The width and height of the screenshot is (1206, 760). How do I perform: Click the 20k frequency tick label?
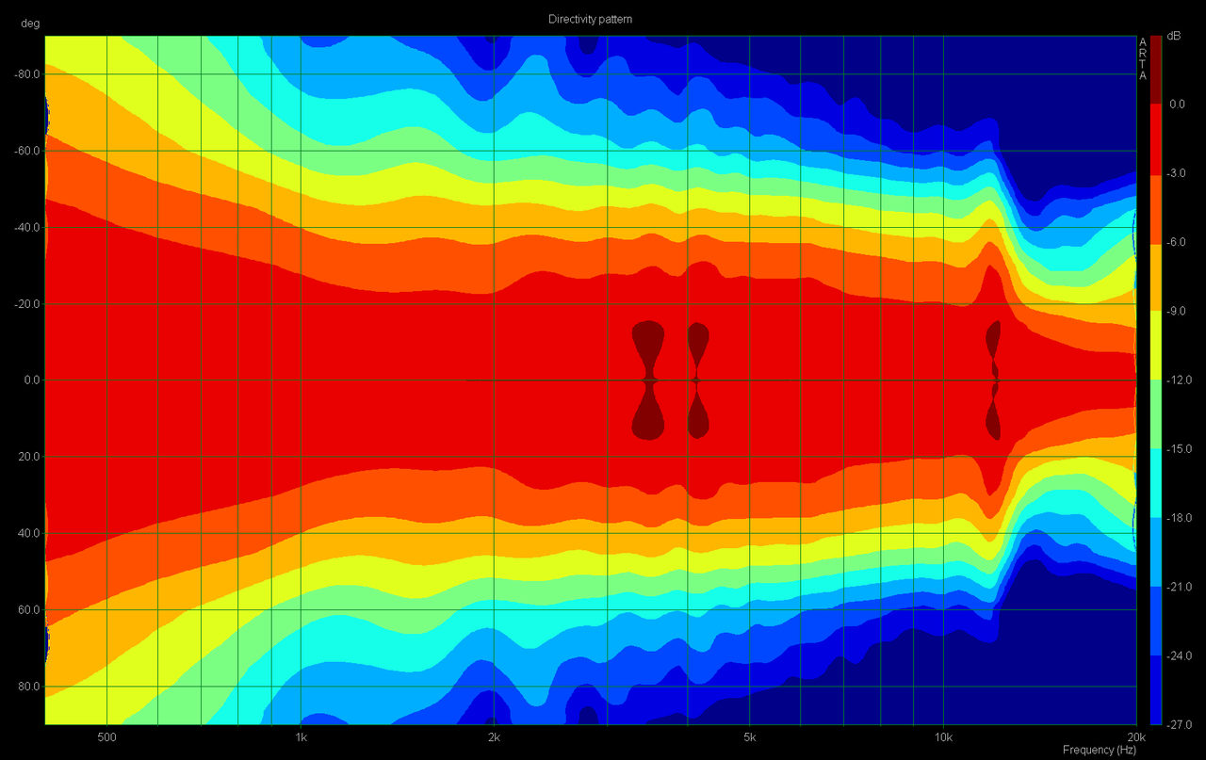click(1135, 736)
